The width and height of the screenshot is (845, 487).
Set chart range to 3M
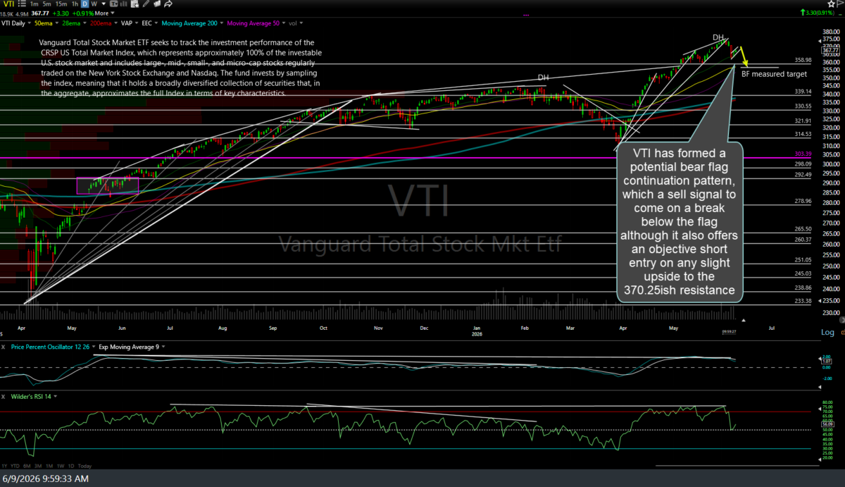38,466
